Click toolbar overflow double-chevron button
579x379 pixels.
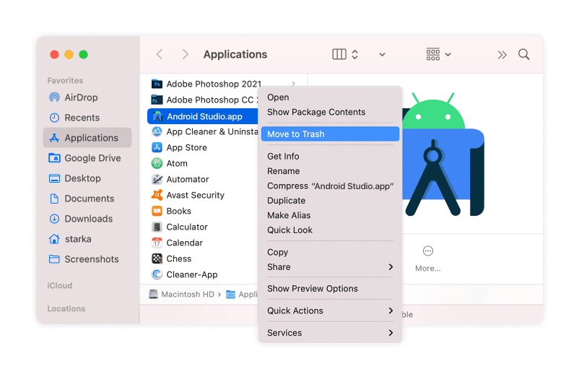(502, 55)
